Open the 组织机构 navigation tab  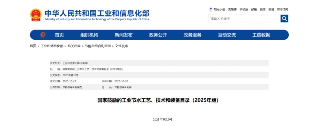pos(89,35)
